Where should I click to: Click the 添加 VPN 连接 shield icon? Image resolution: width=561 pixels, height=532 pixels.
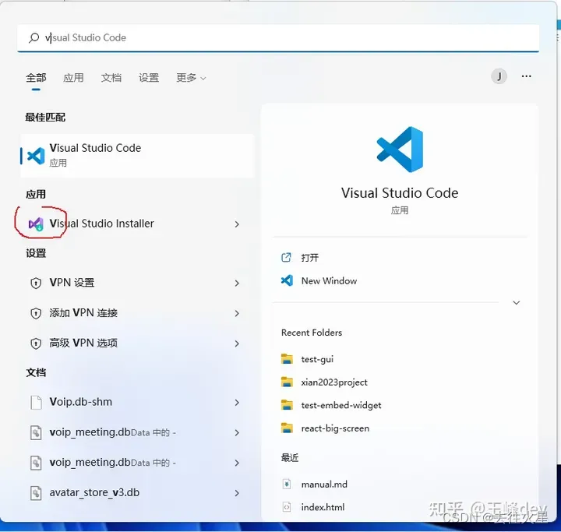pyautogui.click(x=36, y=313)
